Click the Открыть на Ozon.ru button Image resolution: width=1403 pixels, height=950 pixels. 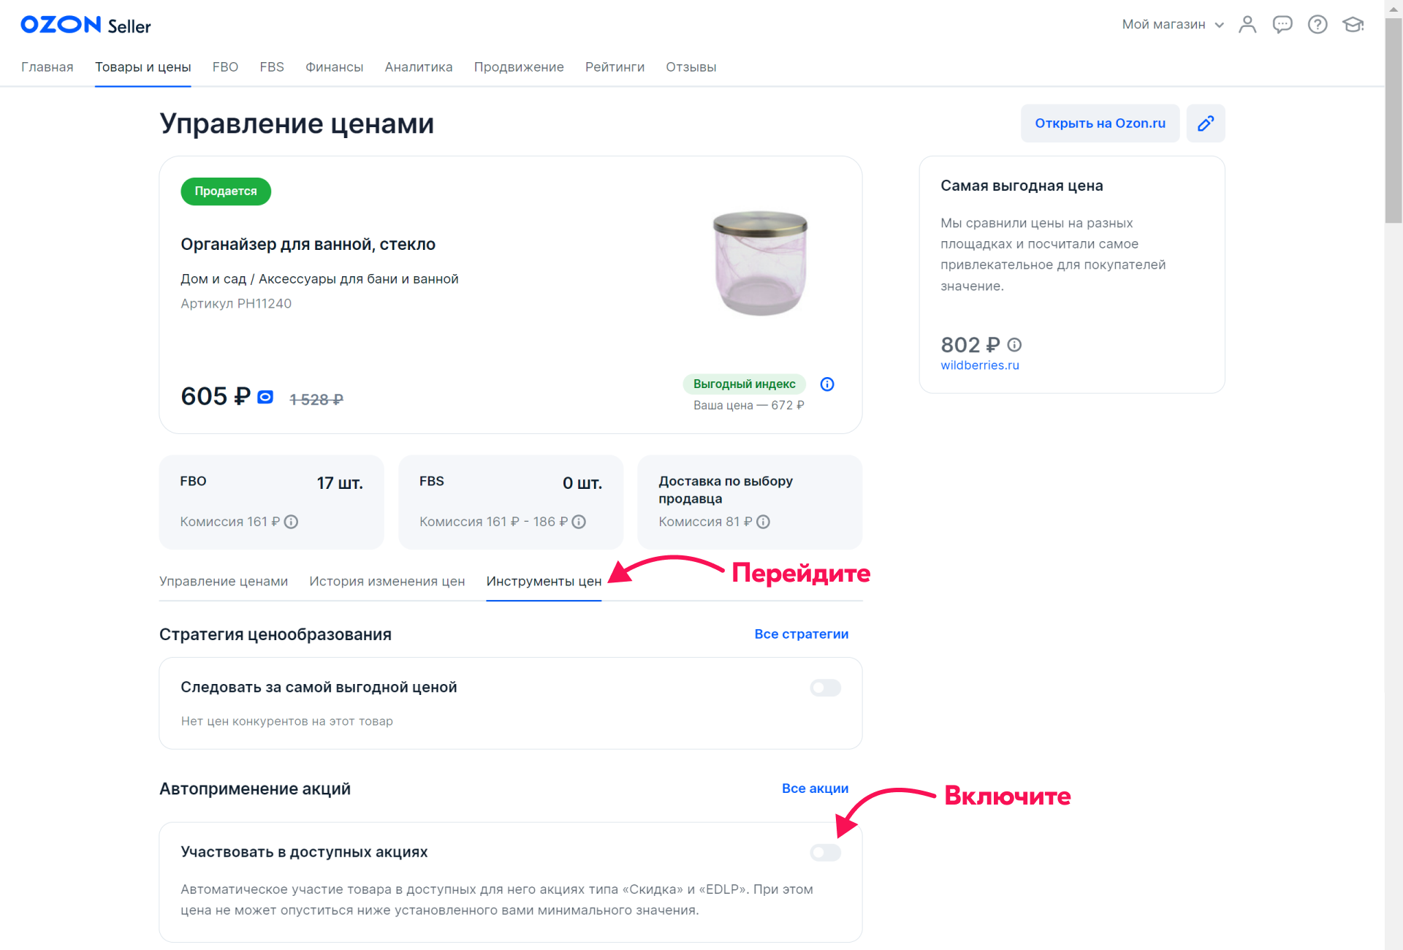pos(1100,123)
